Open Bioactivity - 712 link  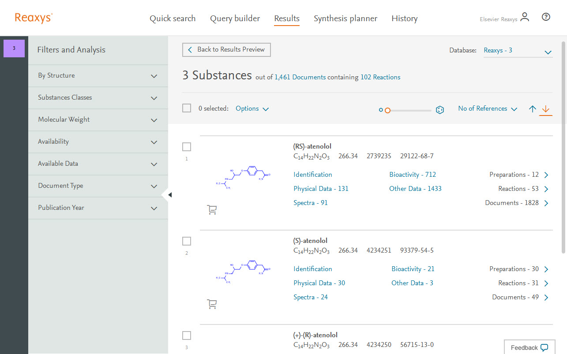point(412,175)
